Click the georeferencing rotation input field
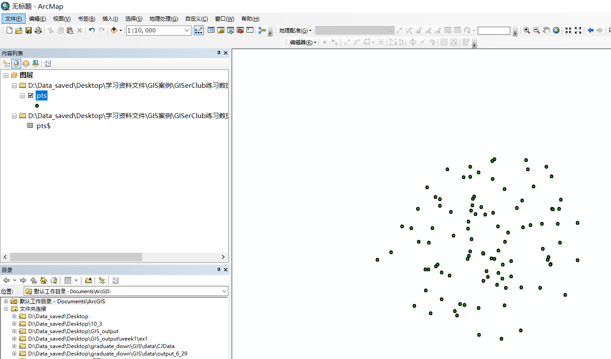The height and width of the screenshot is (359, 611). 494,31
